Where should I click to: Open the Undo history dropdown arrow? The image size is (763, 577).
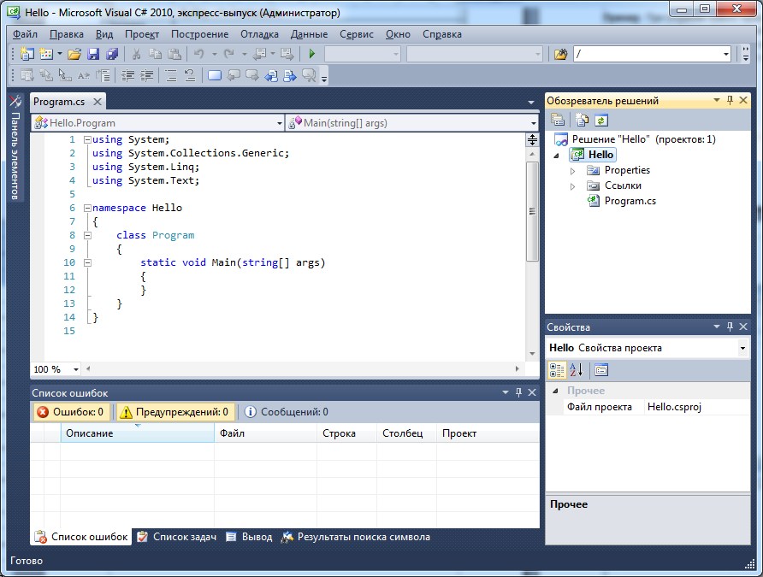click(214, 54)
